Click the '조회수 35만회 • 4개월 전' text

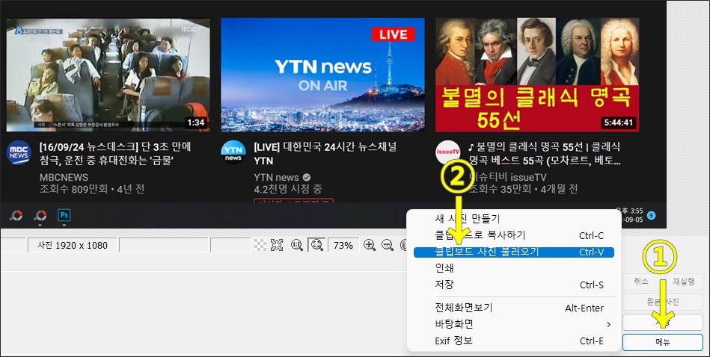click(523, 189)
